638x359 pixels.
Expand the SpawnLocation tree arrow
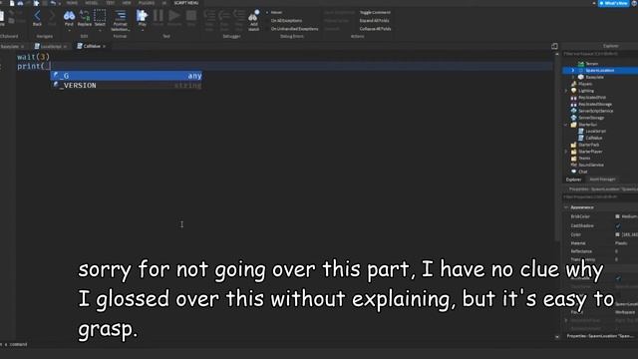tap(573, 71)
